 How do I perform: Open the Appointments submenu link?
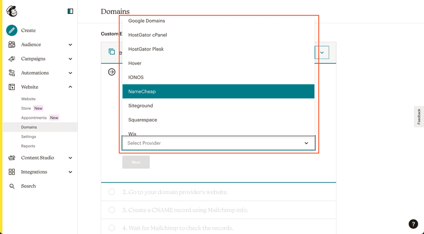pos(34,118)
